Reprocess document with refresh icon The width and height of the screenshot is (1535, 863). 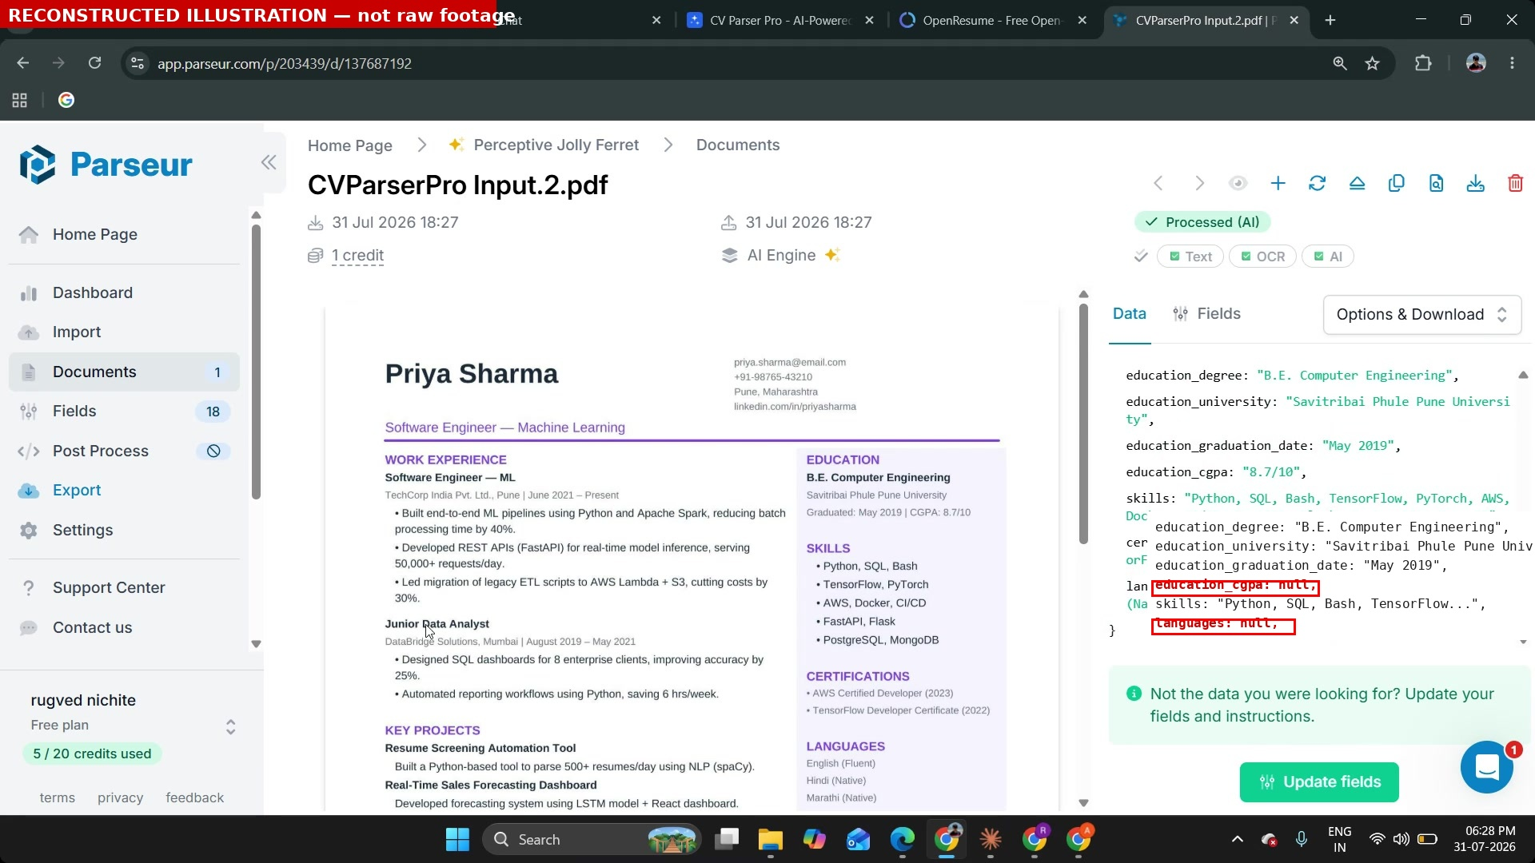point(1318,184)
